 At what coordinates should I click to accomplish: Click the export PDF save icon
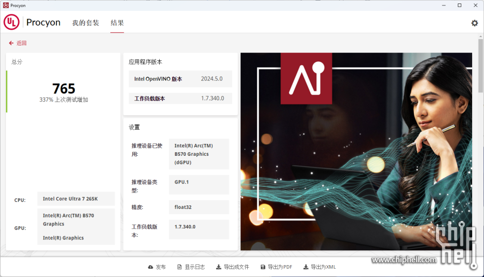[x=263, y=267]
